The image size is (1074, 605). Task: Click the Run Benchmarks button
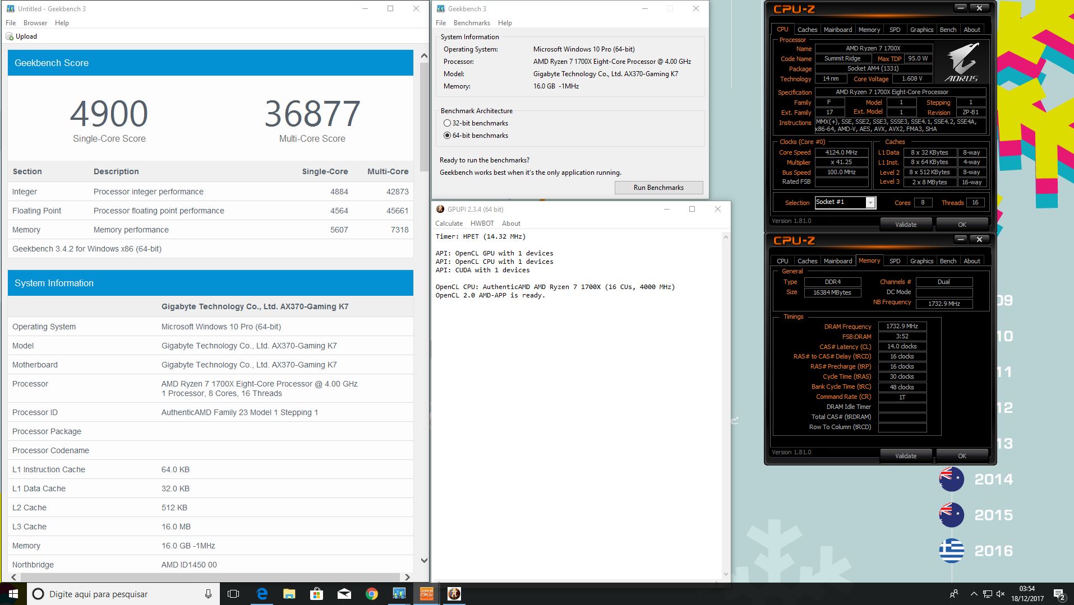tap(658, 188)
